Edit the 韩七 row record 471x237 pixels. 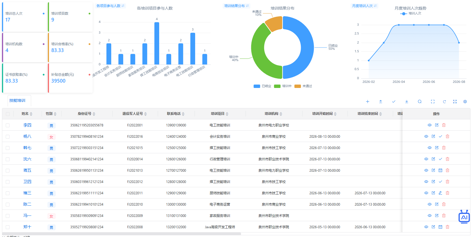point(437,148)
